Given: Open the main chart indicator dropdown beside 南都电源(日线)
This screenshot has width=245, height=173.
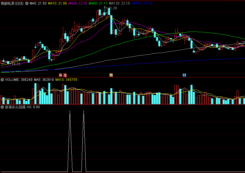Looking at the screenshot, I should pos(27,3).
